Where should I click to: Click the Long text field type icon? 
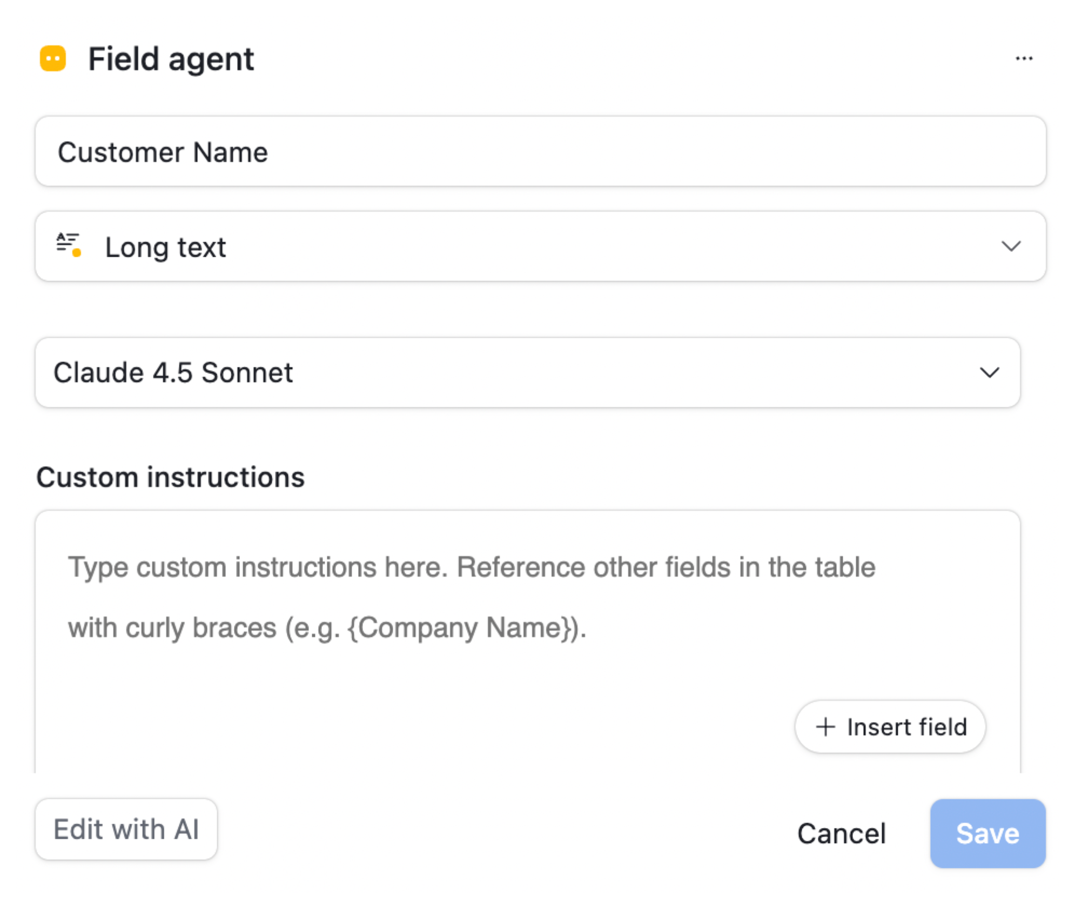(x=68, y=247)
